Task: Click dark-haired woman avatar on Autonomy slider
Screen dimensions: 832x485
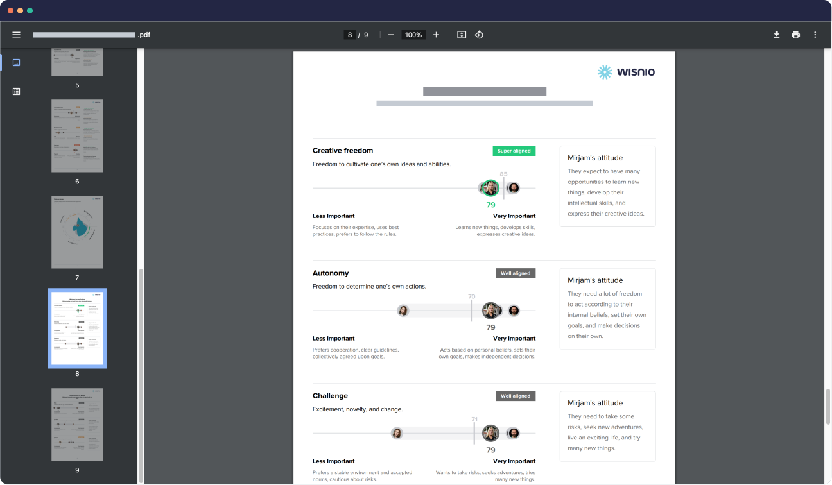Action: [x=403, y=311]
